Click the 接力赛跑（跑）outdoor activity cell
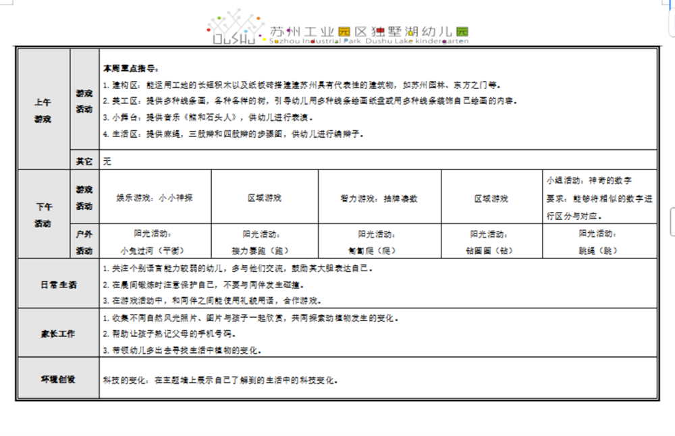 pos(264,242)
